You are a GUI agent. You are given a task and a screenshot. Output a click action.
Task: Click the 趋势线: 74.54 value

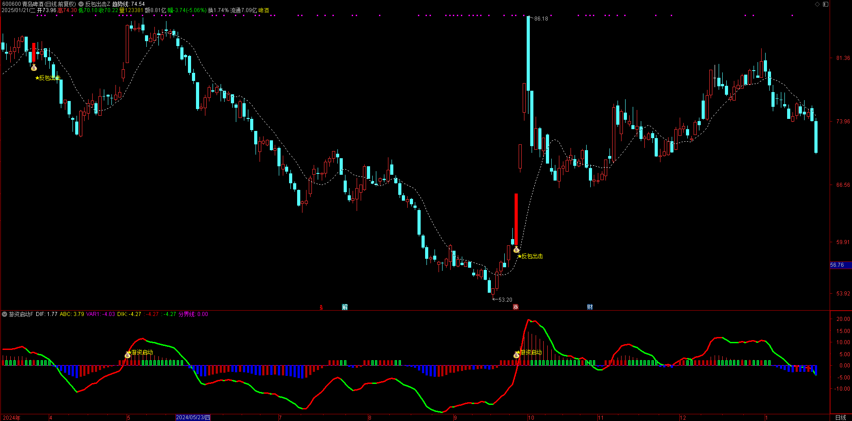pos(128,4)
